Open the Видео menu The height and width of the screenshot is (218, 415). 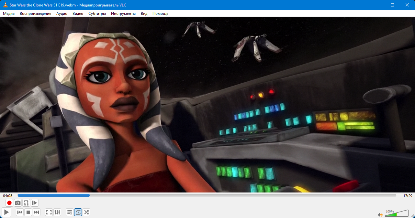click(x=78, y=14)
